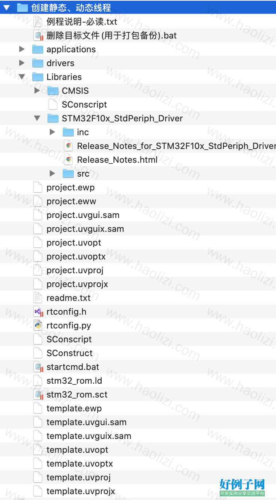Viewport: 276px width, 500px height.
Task: Click the CMSIS folder icon
Action: tap(53, 90)
